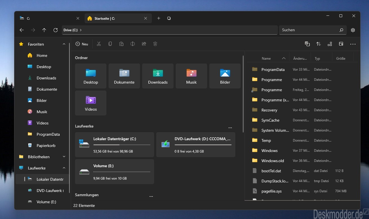
Task: Click the Cut scissors icon
Action: pyautogui.click(x=99, y=44)
